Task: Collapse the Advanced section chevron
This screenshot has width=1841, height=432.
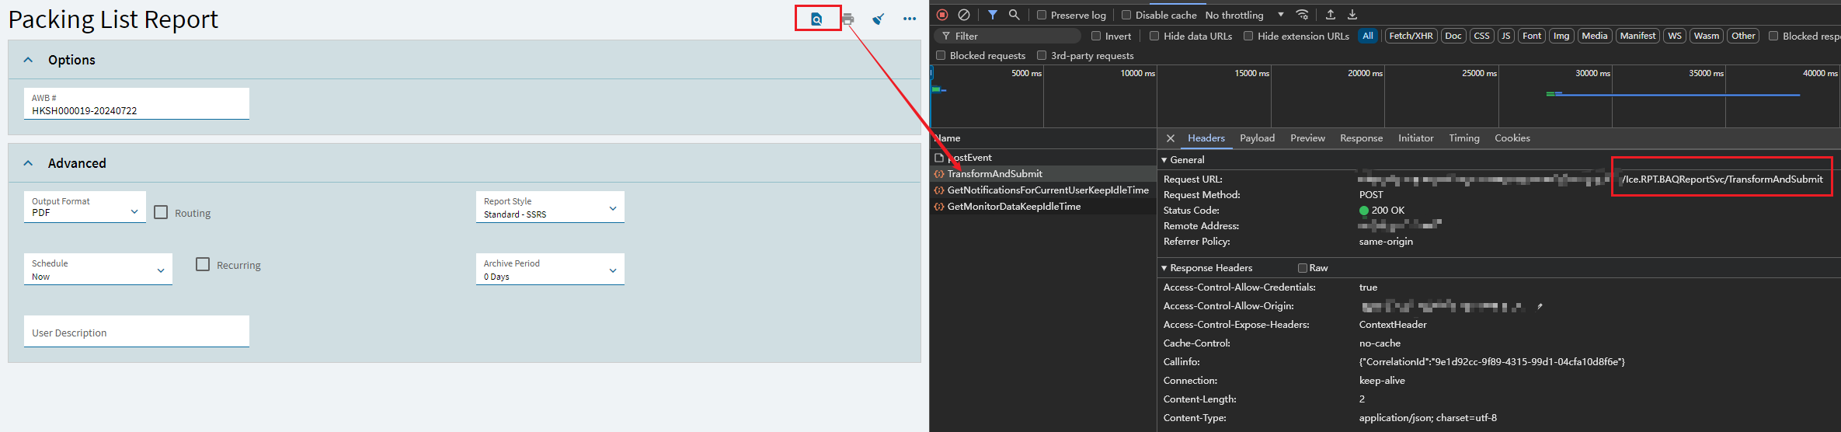Action: 28,163
